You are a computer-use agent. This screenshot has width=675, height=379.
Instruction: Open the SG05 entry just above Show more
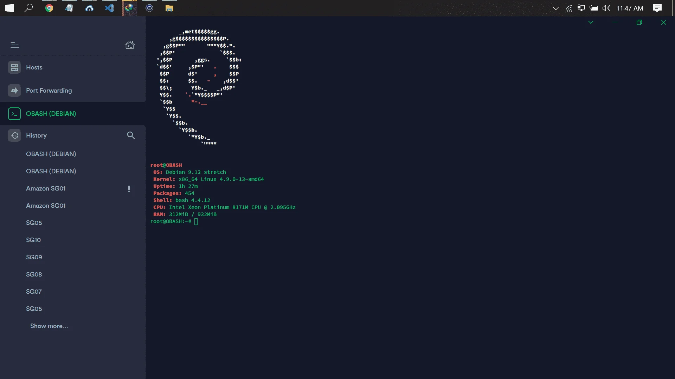coord(34,309)
